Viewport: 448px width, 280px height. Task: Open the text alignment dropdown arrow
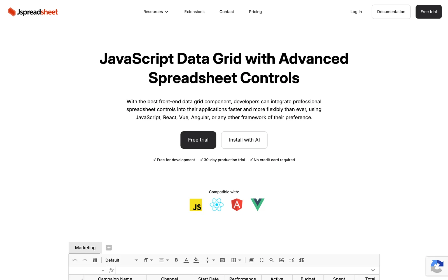tap(168, 260)
